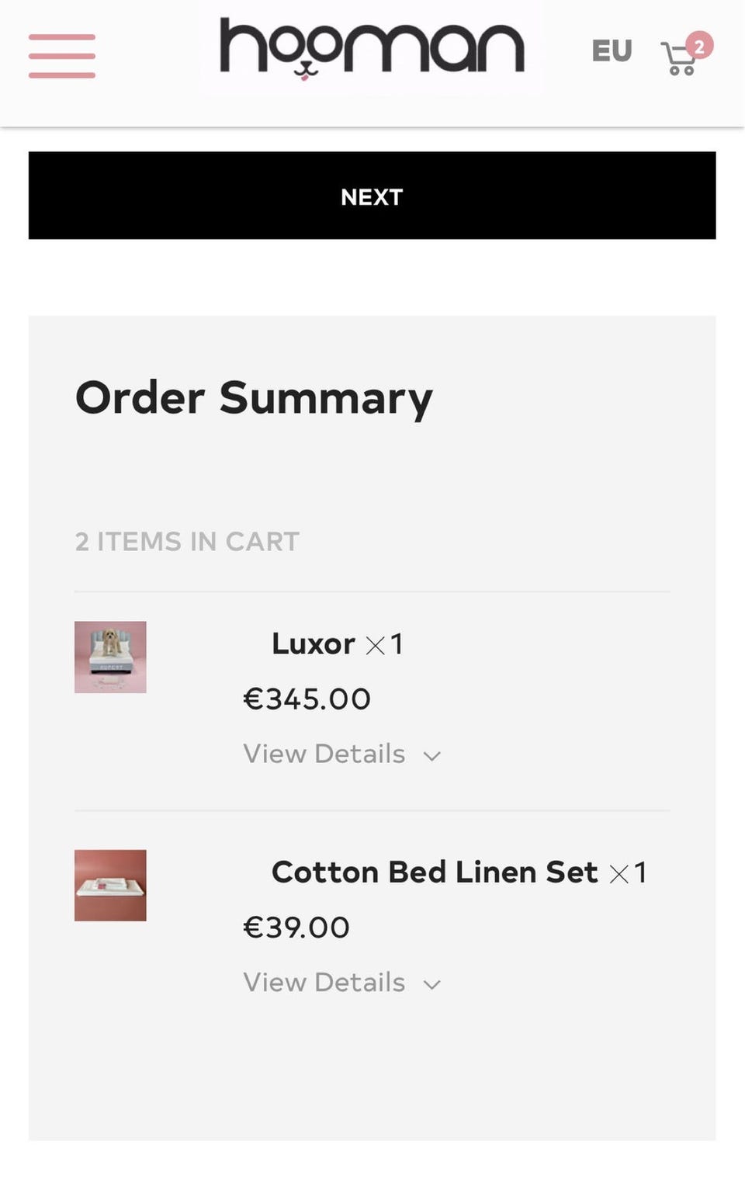Click the cart badge showing 2
Screen dimensions: 745x1186
(699, 46)
